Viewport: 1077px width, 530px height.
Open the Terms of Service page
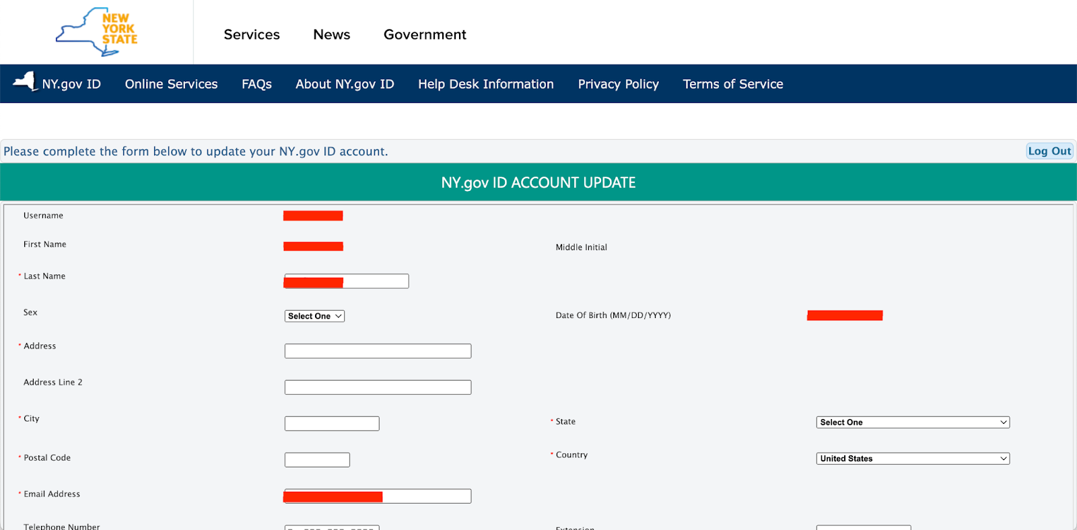tap(733, 84)
